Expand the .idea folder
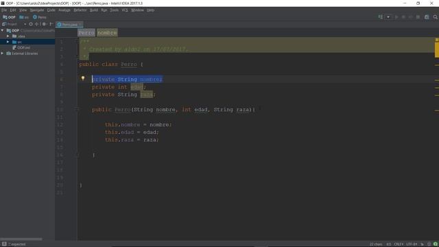 pos(8,36)
